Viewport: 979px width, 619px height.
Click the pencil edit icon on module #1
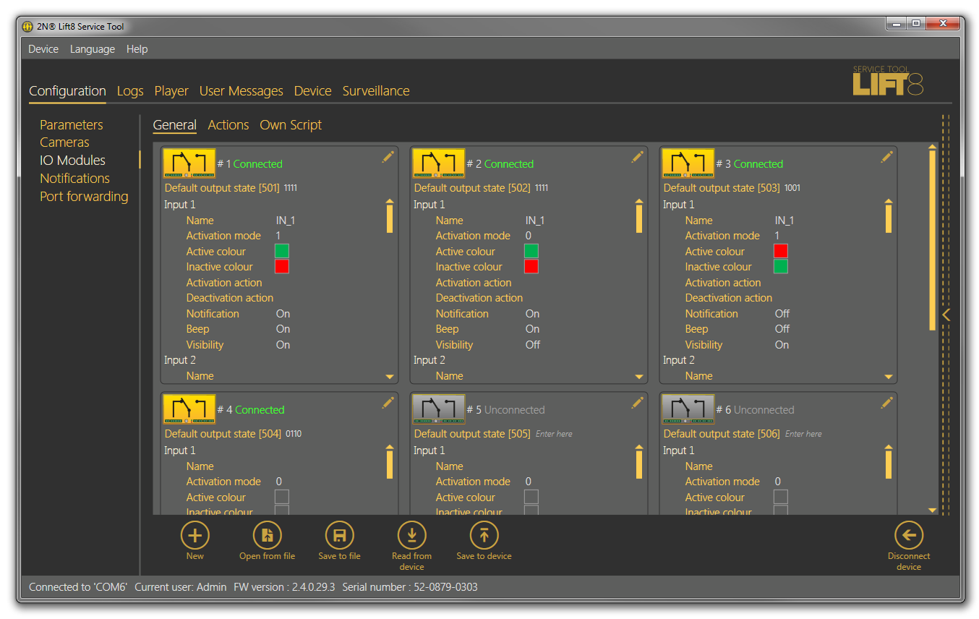click(x=388, y=157)
